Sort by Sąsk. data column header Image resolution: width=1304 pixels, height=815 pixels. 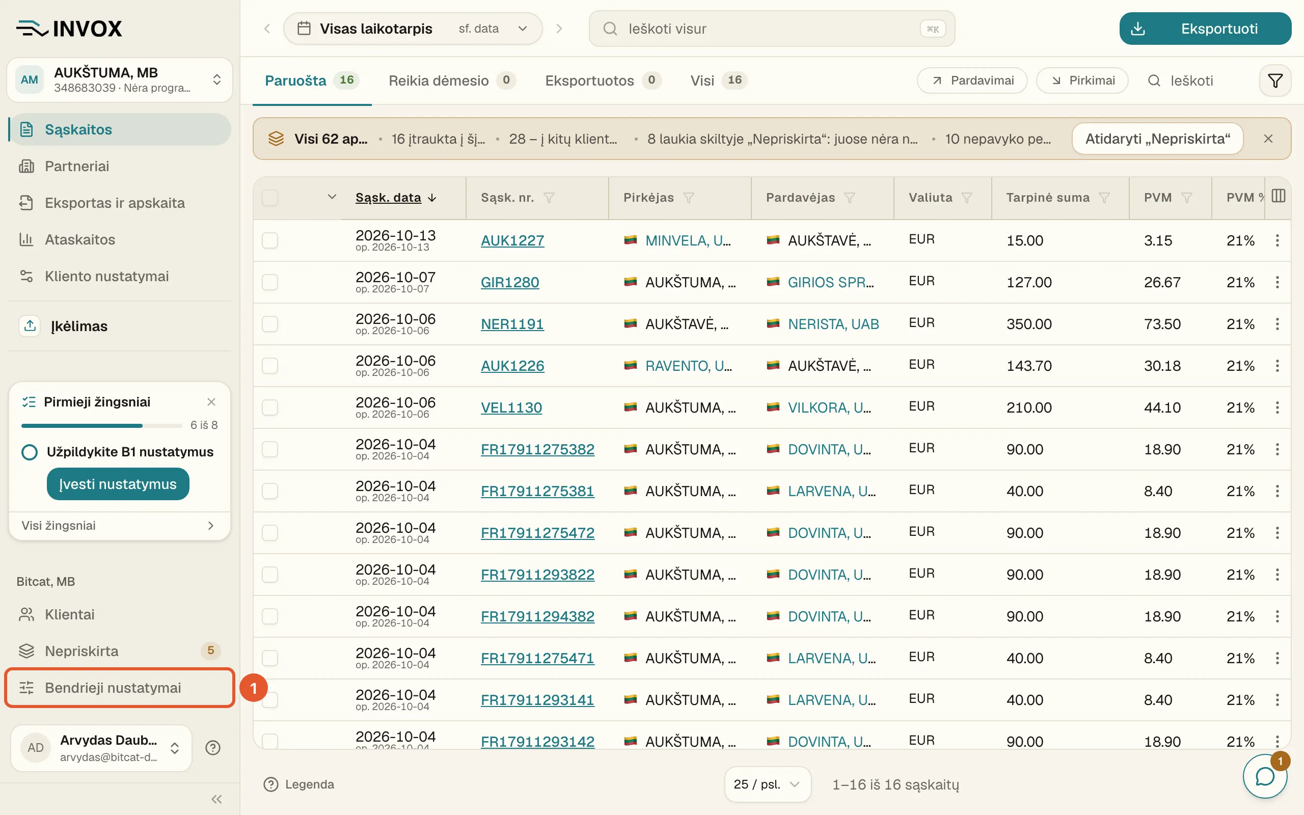[x=395, y=198]
